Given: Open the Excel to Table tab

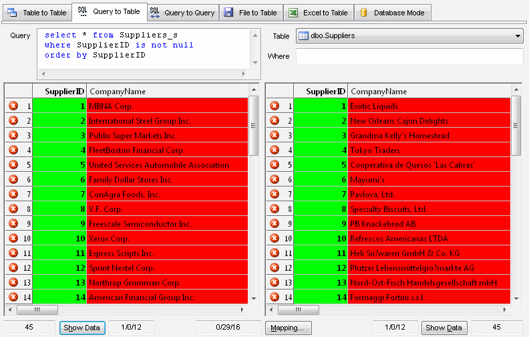Looking at the screenshot, I should pyautogui.click(x=319, y=13).
